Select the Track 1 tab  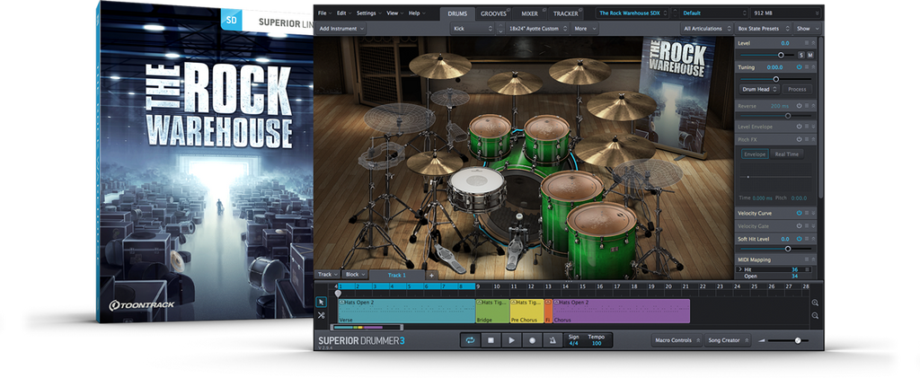click(396, 275)
